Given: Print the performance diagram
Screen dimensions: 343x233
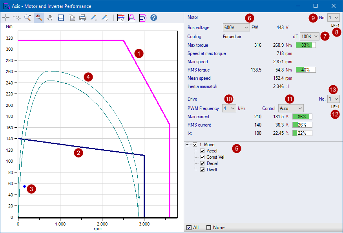Looking at the screenshot, I should [82, 17].
